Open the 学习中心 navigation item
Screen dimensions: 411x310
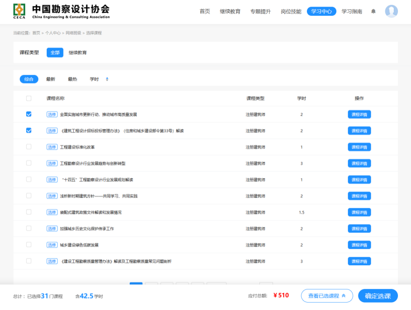pos(321,11)
